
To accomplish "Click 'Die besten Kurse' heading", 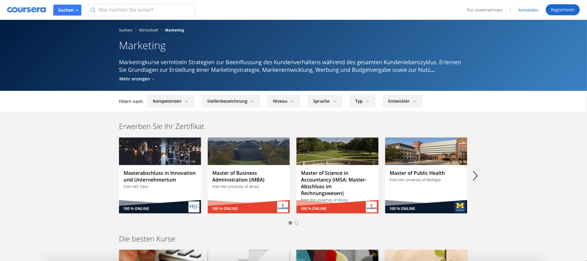I will (147, 239).
